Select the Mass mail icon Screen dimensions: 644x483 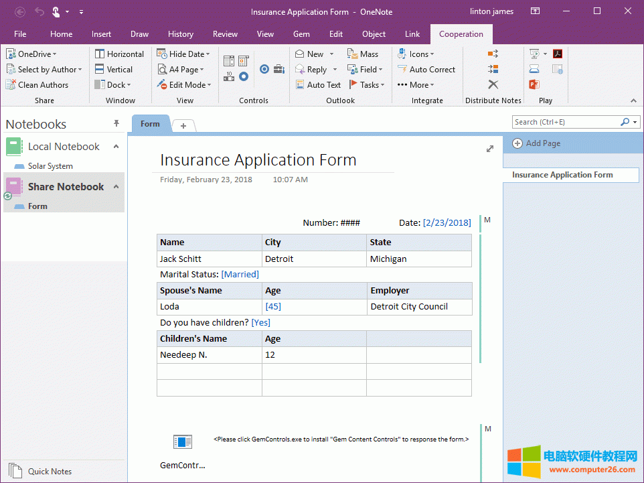click(351, 54)
